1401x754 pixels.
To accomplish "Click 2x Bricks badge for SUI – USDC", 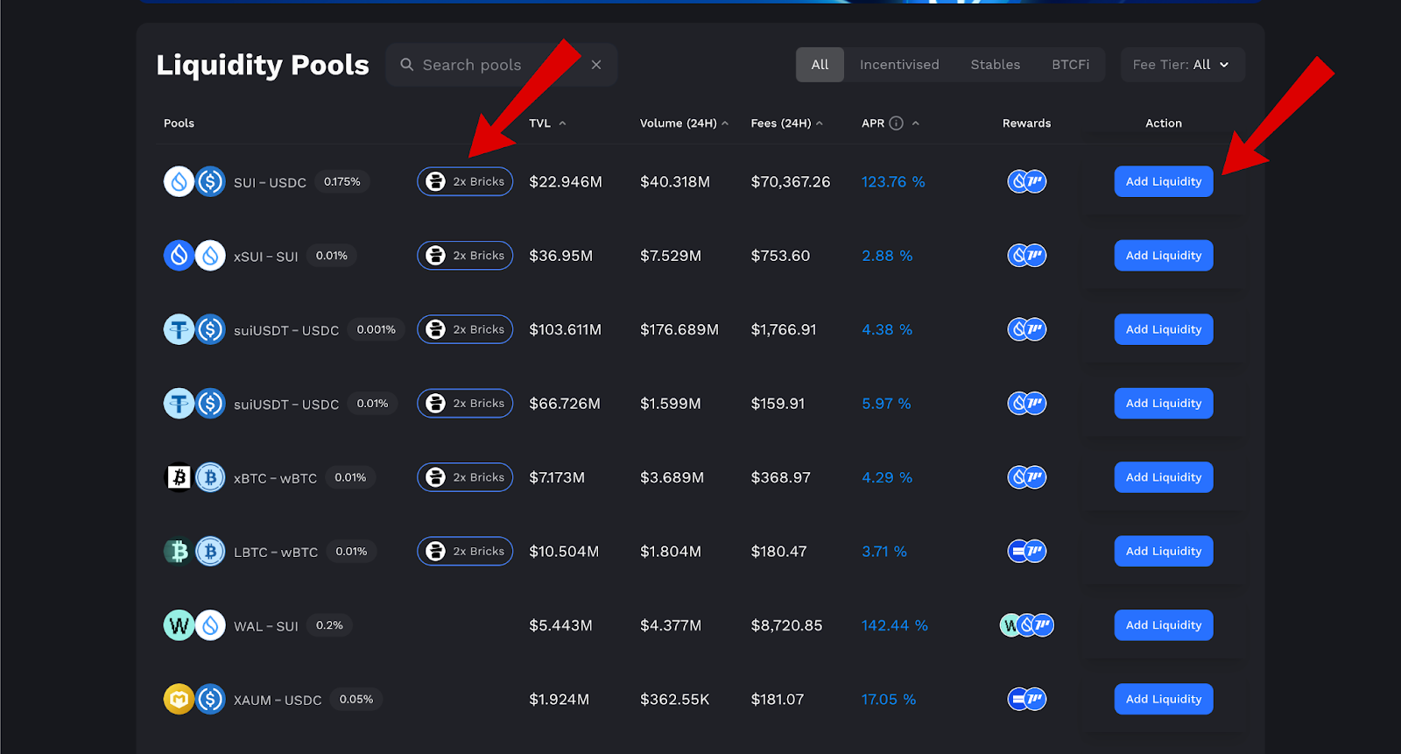I will point(465,181).
